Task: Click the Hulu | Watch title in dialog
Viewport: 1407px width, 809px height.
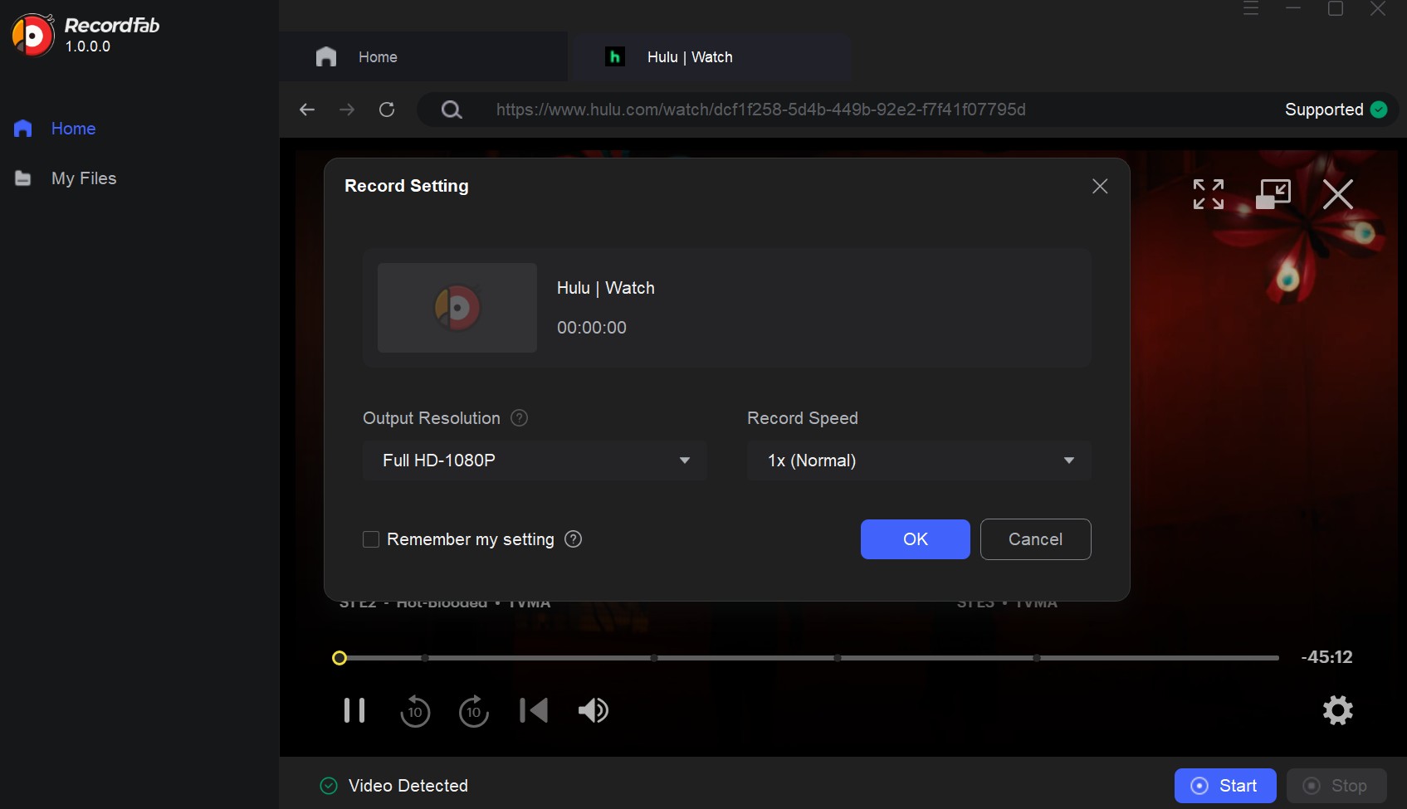Action: pos(606,288)
